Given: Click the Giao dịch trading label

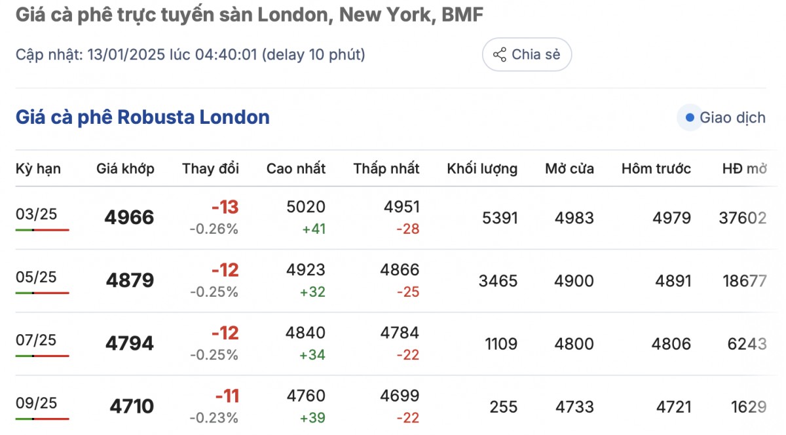Looking at the screenshot, I should point(732,118).
